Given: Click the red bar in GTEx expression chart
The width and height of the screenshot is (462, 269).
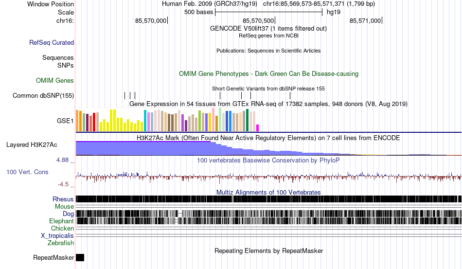Looking at the screenshot, I should click(94, 122).
